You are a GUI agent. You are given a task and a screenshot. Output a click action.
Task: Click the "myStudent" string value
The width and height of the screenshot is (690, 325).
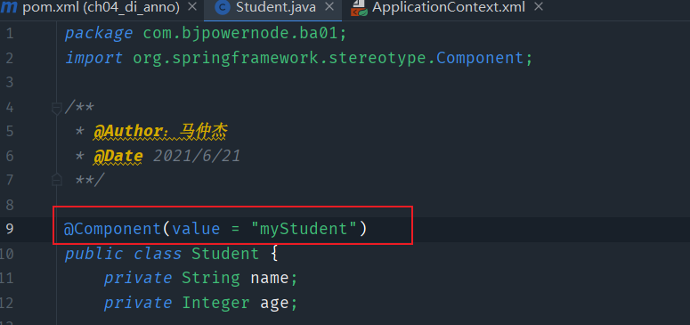(304, 229)
